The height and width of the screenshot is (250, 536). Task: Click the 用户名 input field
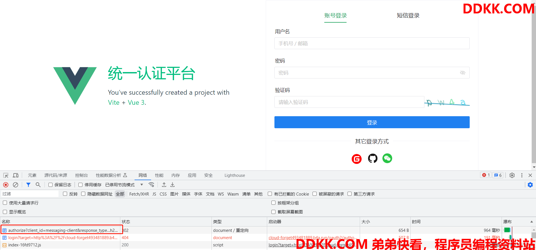[x=372, y=43]
